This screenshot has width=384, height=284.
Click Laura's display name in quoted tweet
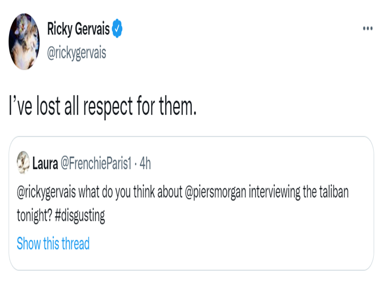click(x=45, y=164)
